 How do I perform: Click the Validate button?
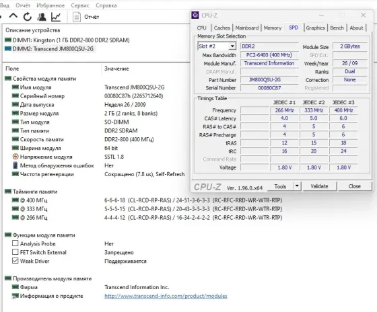tap(319, 186)
